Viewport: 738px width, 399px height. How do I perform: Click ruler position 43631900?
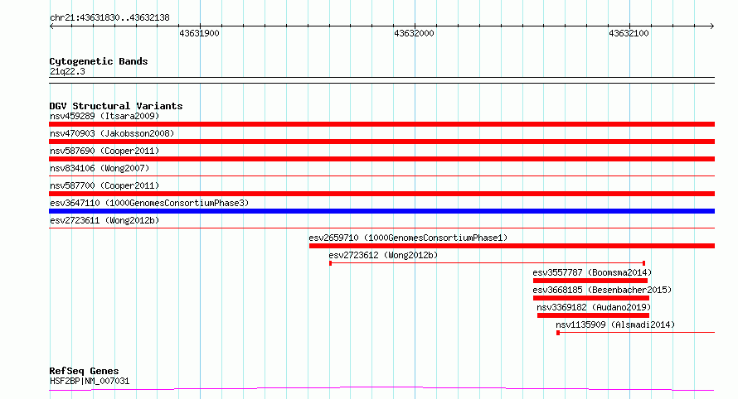pyautogui.click(x=199, y=33)
